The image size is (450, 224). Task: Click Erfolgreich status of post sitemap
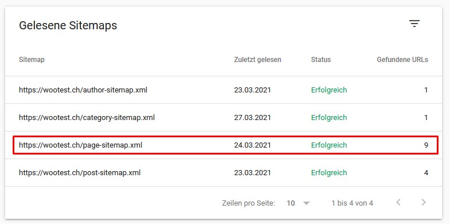329,172
